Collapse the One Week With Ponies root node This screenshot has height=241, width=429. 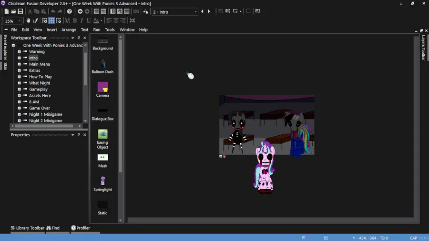coord(13,45)
